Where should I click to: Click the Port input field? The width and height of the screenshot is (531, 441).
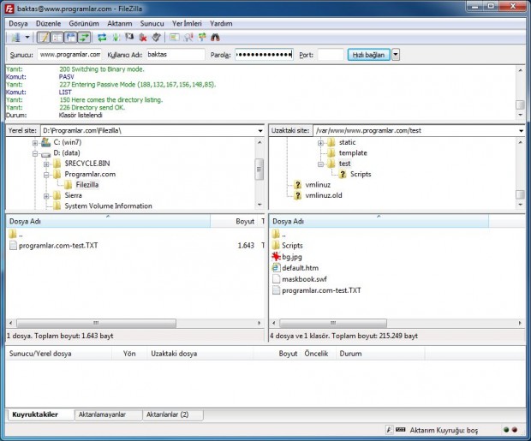point(331,55)
